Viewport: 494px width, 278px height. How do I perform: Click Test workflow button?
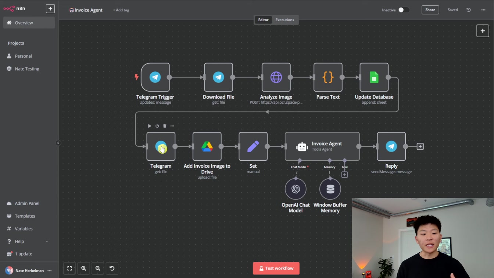(x=276, y=268)
